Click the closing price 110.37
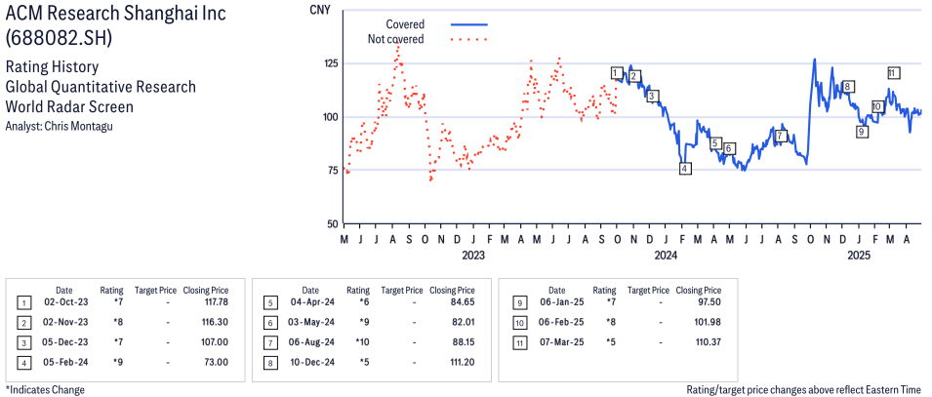This screenshot has width=932, height=397. click(x=709, y=341)
